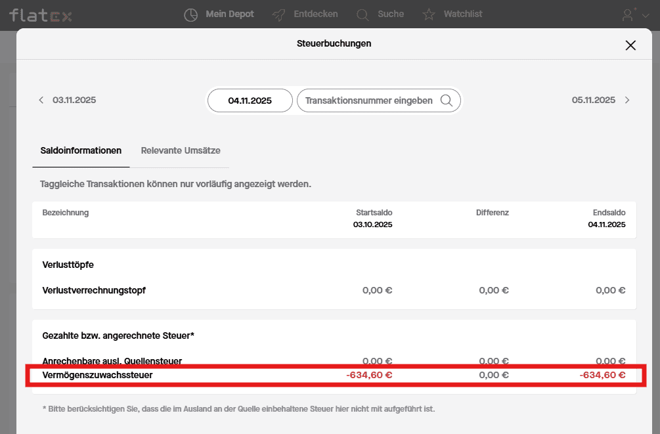Screen dimensions: 660x434
Task: Jump to date 03.11.2025
Action: click(x=74, y=100)
